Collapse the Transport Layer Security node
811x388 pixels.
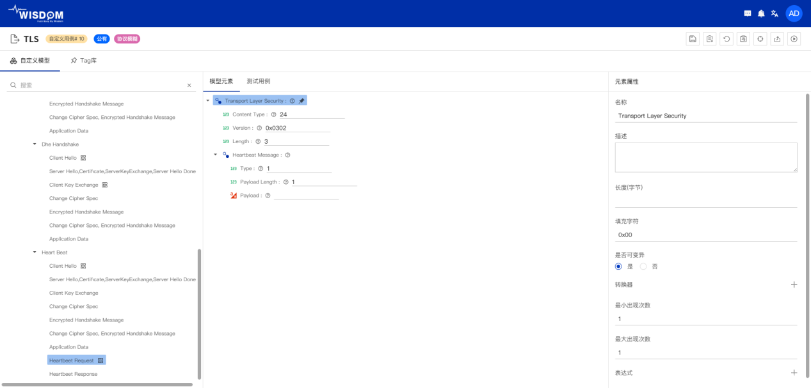208,101
